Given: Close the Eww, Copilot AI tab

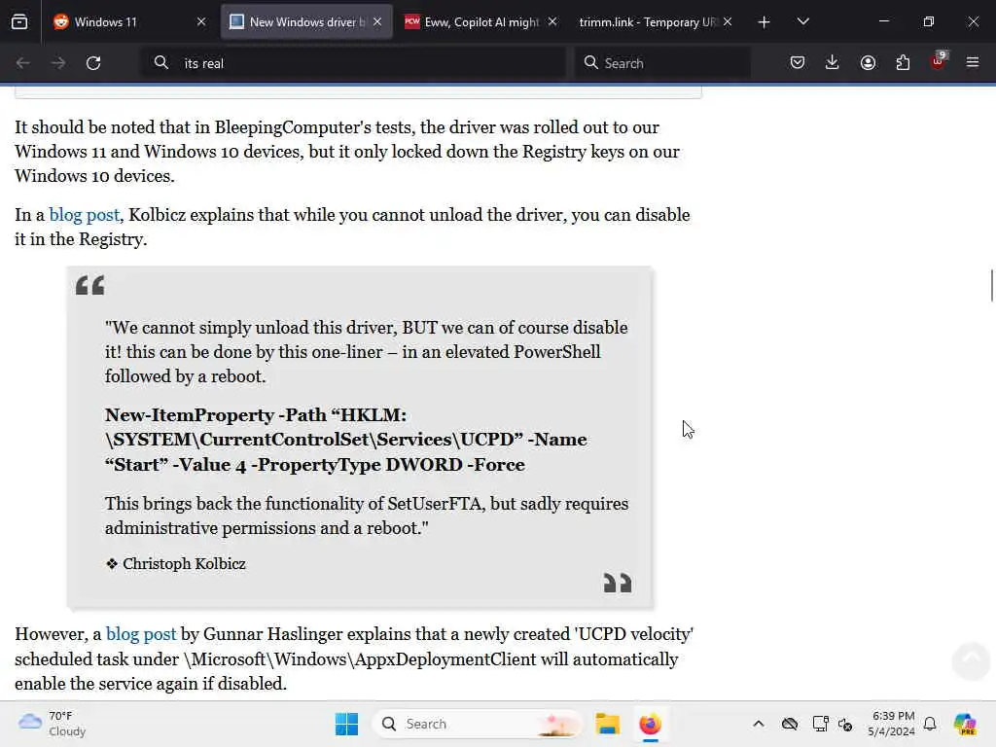Looking at the screenshot, I should 552,22.
